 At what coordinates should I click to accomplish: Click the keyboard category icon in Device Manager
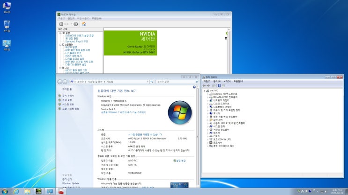(x=211, y=136)
